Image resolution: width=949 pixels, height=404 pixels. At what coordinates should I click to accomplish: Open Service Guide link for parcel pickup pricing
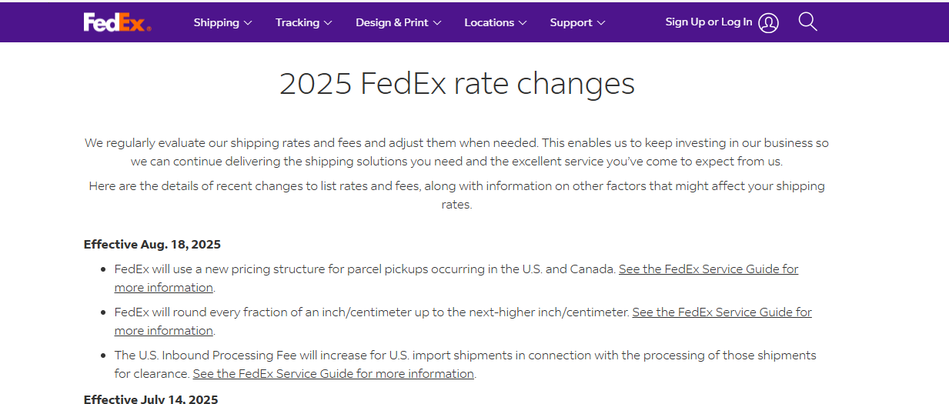(x=708, y=269)
